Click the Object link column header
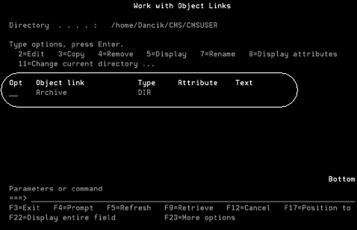The image size is (357, 230). [x=60, y=83]
